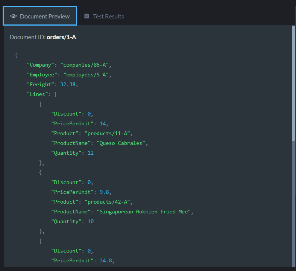Click the PricePerUnit value 34.8

(106, 260)
